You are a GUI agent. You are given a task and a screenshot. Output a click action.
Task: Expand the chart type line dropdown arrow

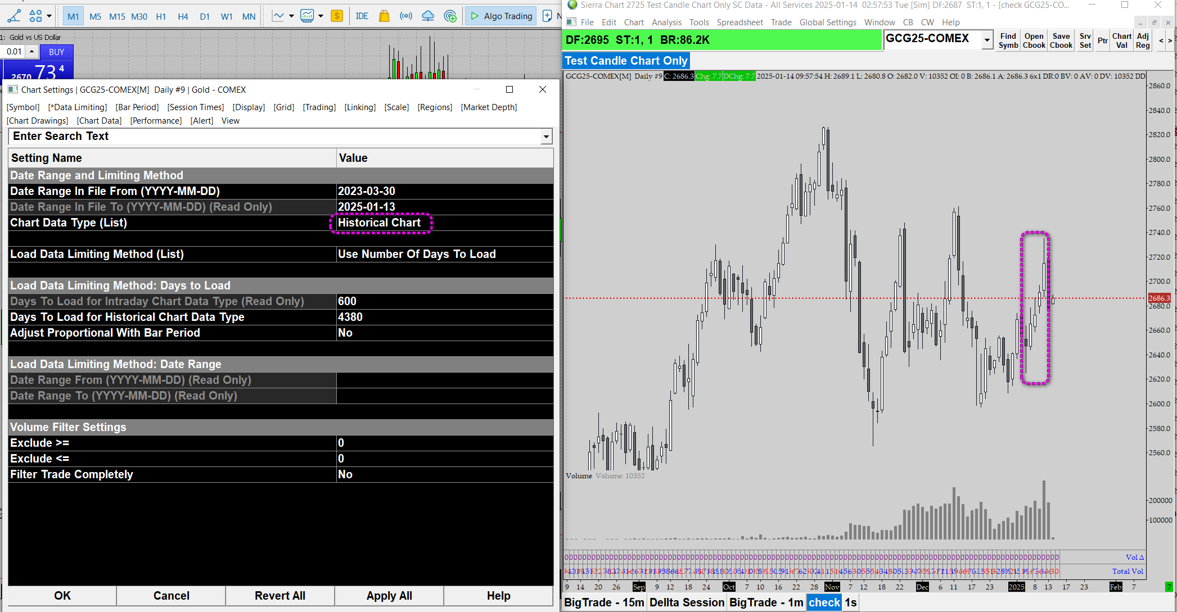click(x=291, y=16)
